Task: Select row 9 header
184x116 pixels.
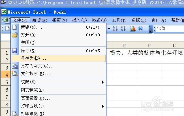Action: pos(6,112)
